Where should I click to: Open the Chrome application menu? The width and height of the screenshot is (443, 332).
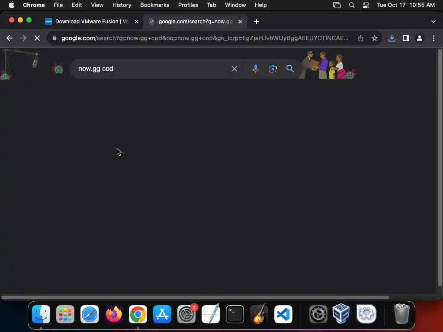click(34, 5)
